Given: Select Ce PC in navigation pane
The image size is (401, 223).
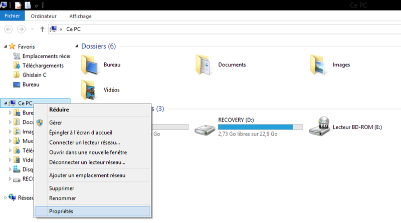Looking at the screenshot, I should [x=35, y=103].
